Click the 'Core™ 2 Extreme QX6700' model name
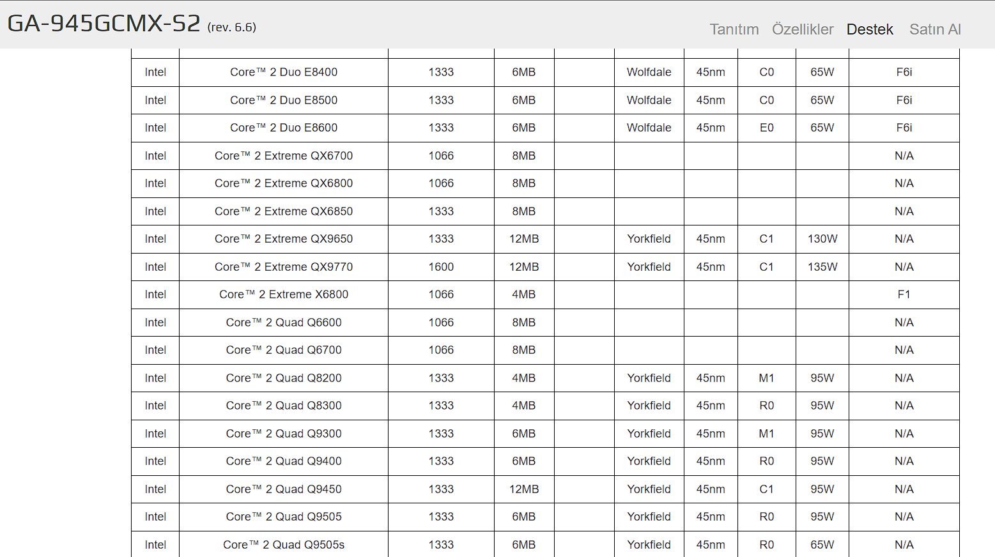Screen dimensions: 995x557 click(x=284, y=156)
